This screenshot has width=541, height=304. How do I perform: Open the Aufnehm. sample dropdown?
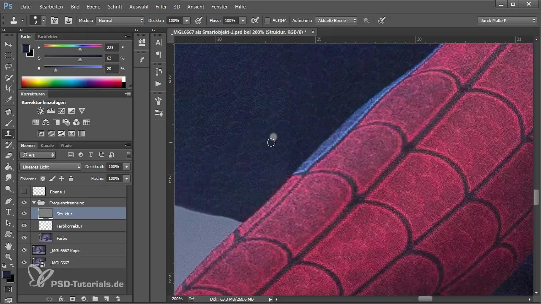click(x=337, y=20)
